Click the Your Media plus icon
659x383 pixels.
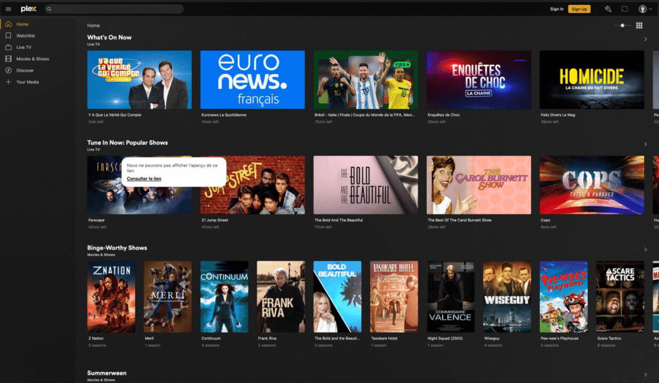point(8,82)
